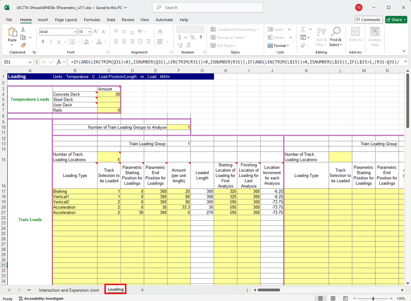Expand the Name Box dropdown arrow
This screenshot has width=411, height=301.
[x=30, y=62]
